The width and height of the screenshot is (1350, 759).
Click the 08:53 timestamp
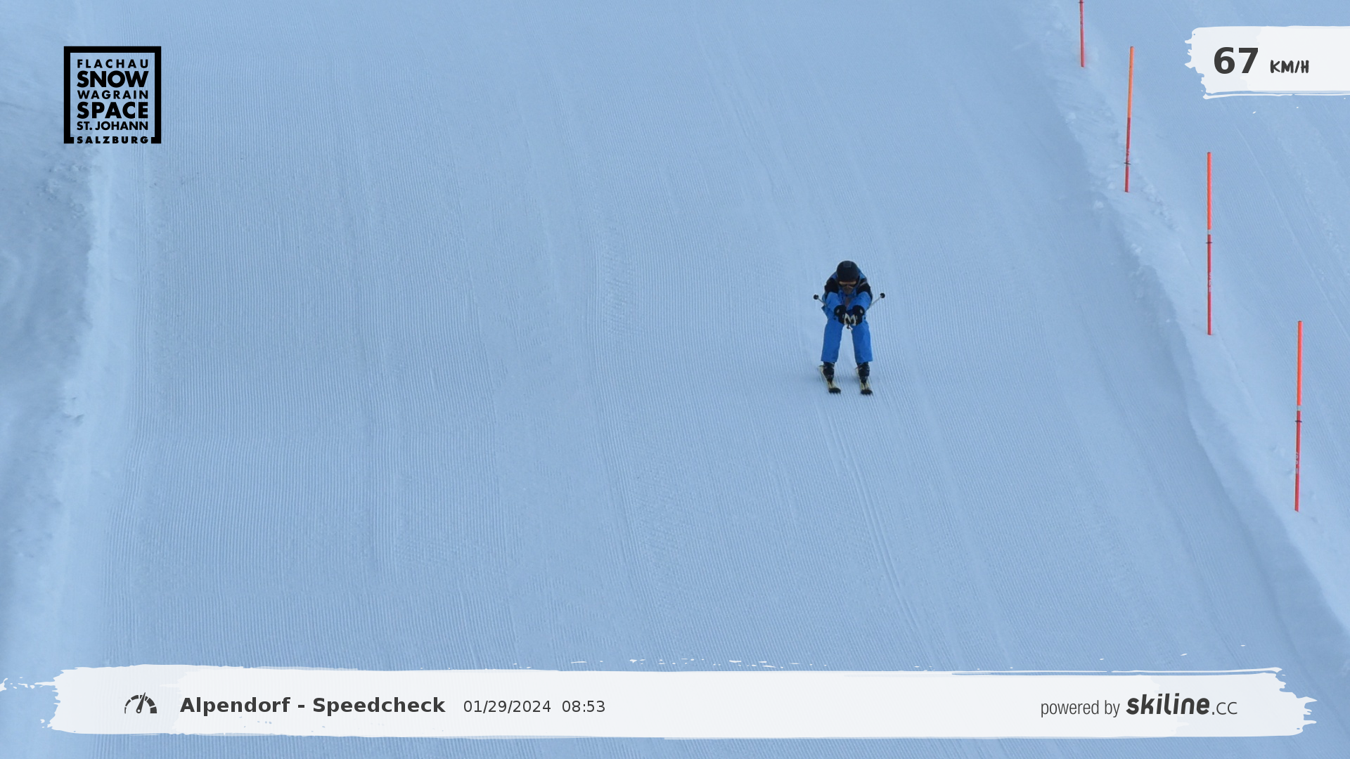583,707
